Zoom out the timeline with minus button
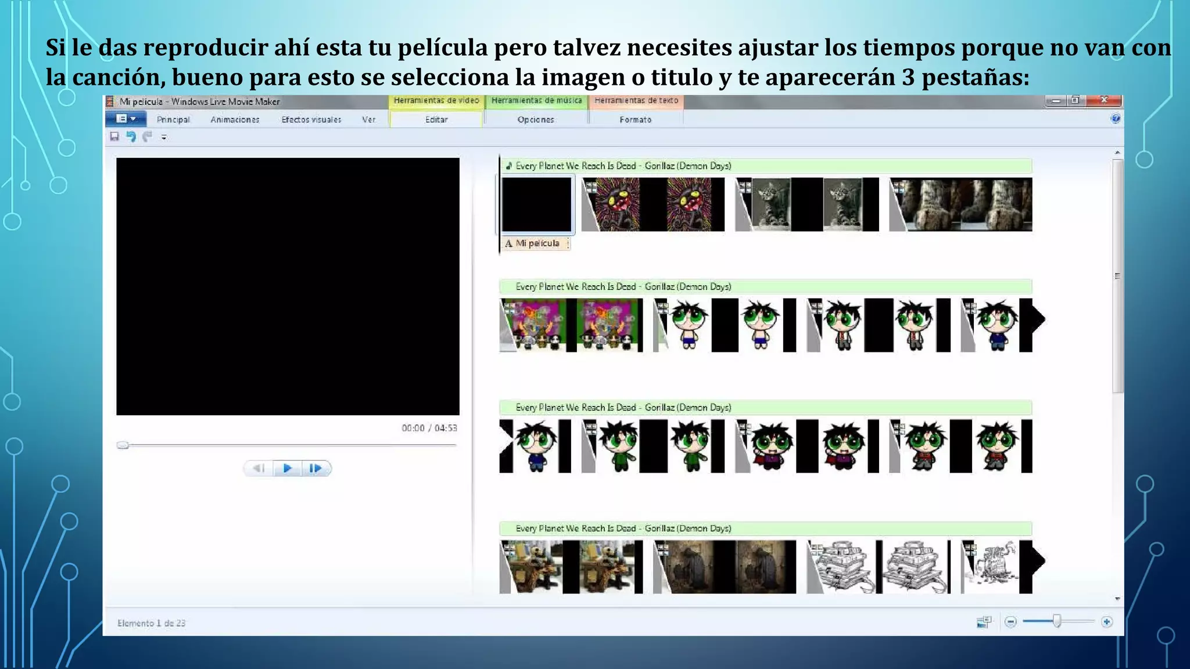The image size is (1190, 669). pos(1010,622)
